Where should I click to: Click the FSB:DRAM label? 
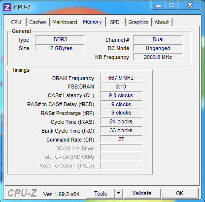[x=81, y=87]
